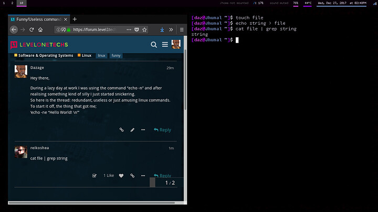Screen dimensions: 378x212
Task: Click the sound muted status
Action: pyautogui.click(x=279, y=3)
